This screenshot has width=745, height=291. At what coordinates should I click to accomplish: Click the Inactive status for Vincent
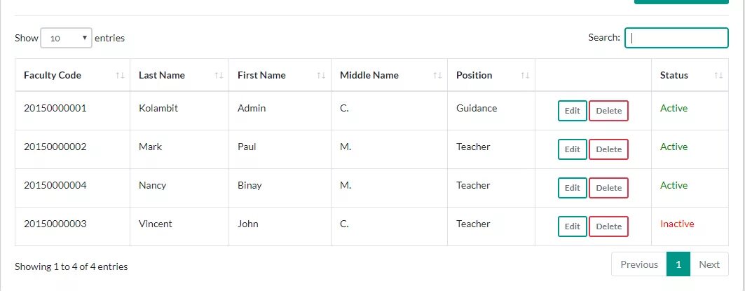(x=677, y=224)
